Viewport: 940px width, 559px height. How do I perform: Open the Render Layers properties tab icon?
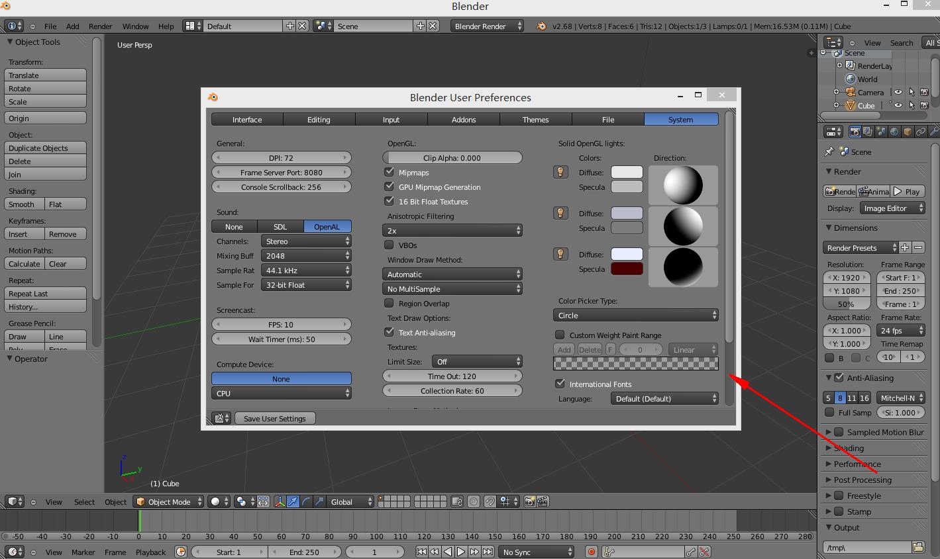coord(868,132)
